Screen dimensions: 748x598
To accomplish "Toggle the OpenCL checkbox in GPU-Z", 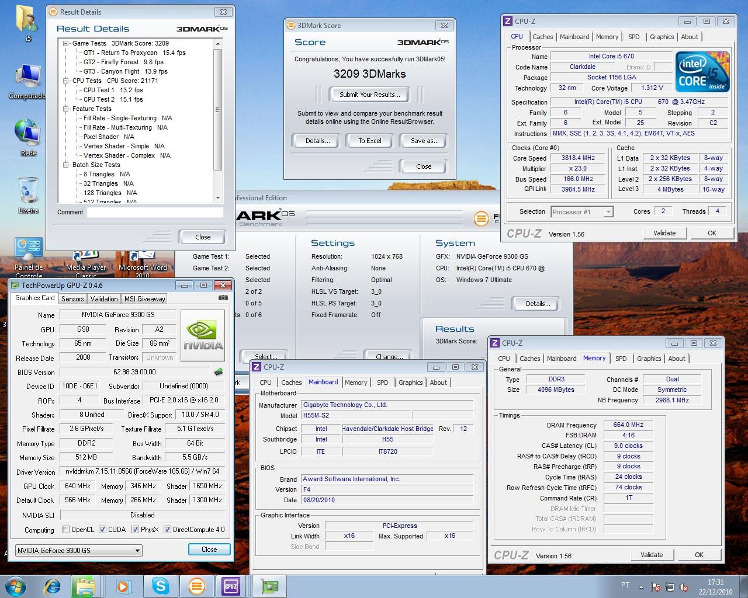I will 65,530.
